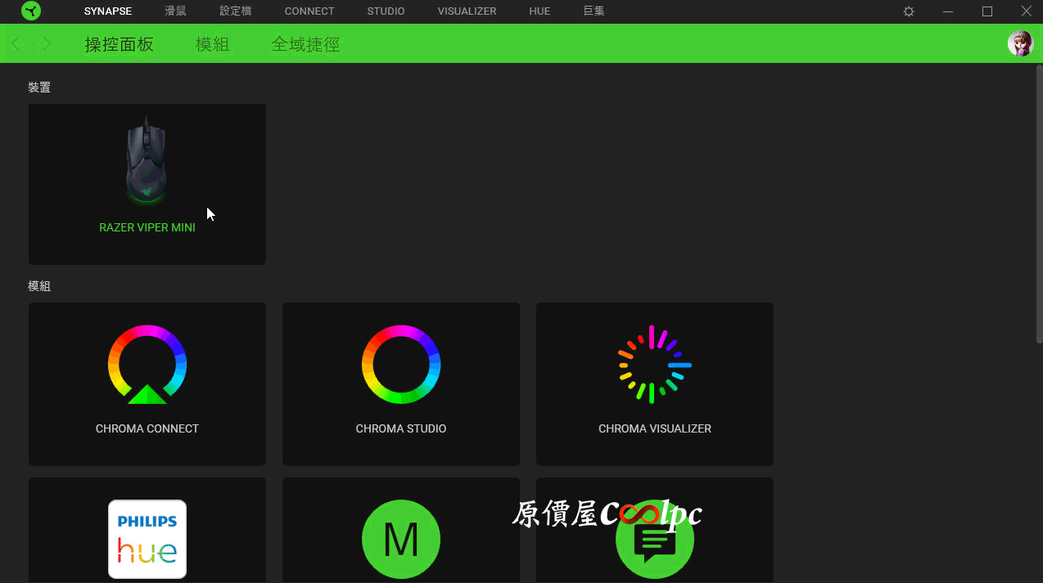This screenshot has width=1043, height=583.
Task: Go forward with the right arrow
Action: (x=47, y=44)
